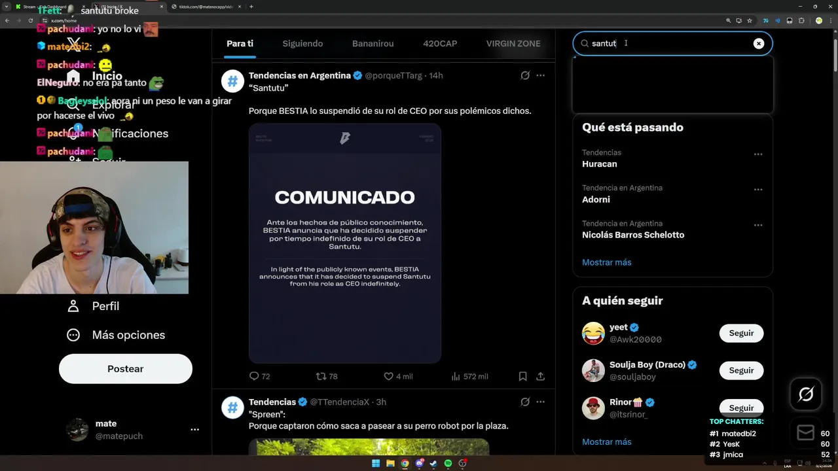The image size is (838, 471).
Task: Close the tiktok.com browser tab
Action: pos(240,7)
